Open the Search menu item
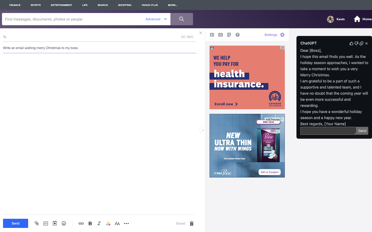372x232 pixels. tap(103, 5)
